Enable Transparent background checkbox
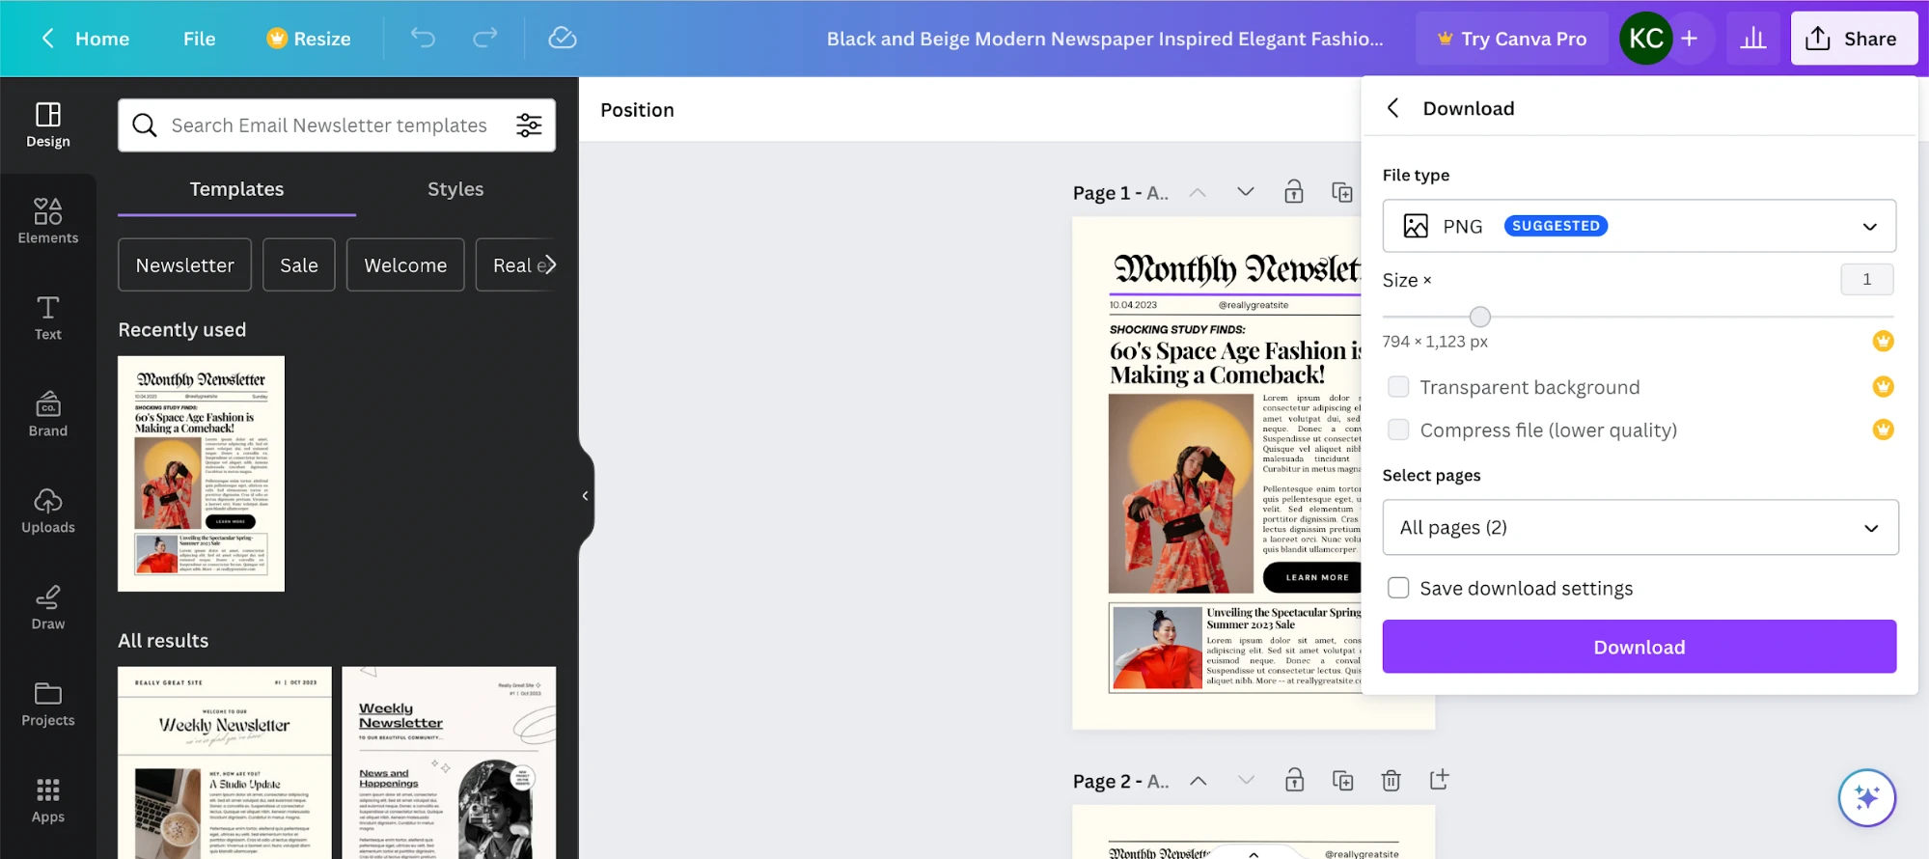The width and height of the screenshot is (1929, 859). (1398, 387)
